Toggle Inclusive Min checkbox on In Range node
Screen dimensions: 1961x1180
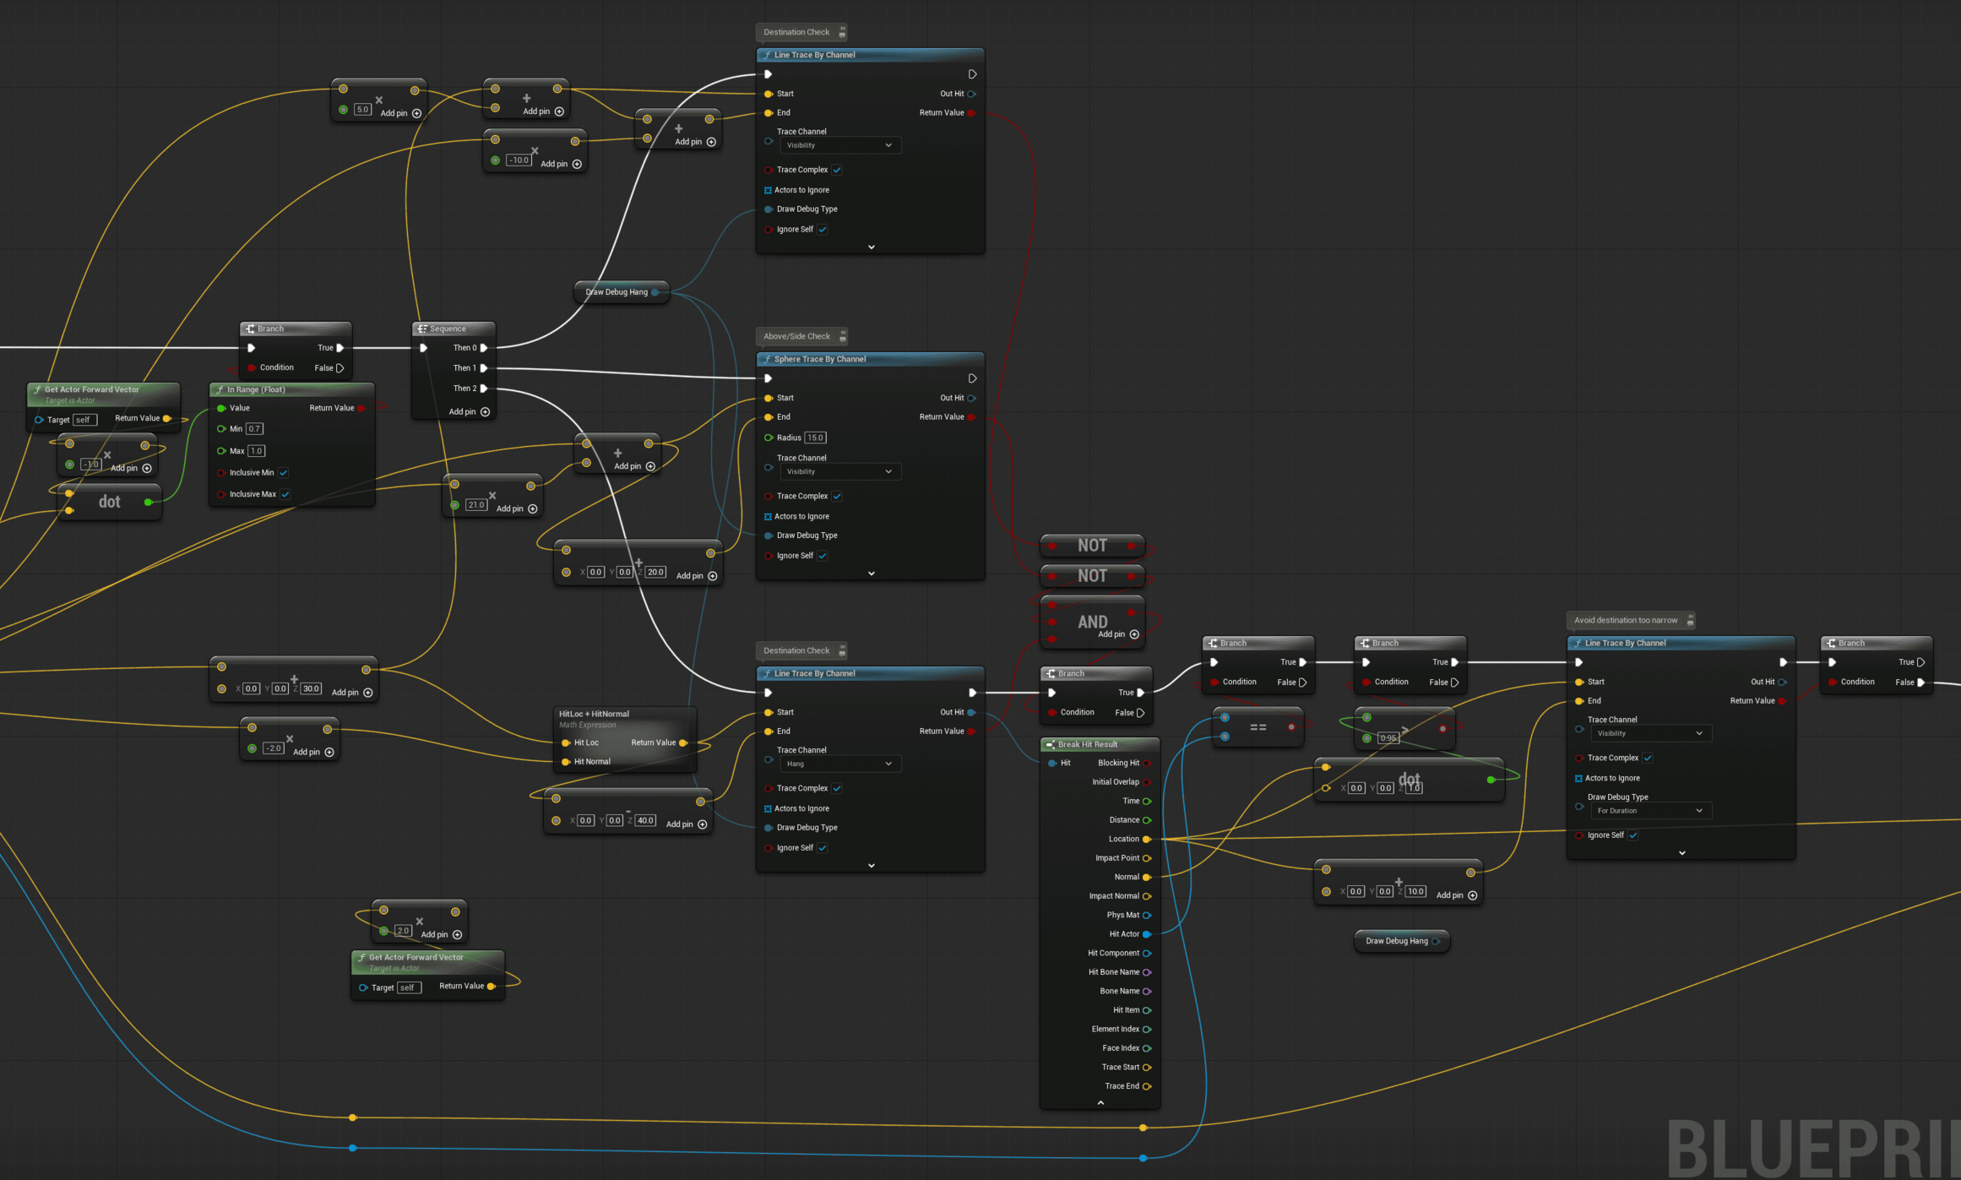(284, 473)
